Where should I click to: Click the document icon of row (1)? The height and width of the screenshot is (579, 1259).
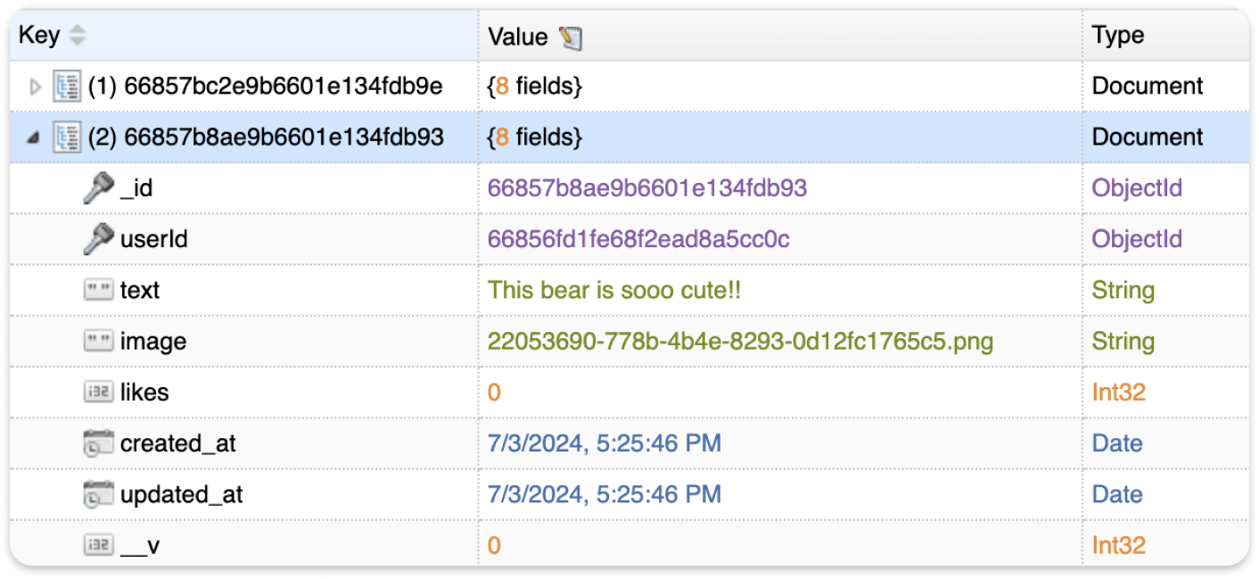67,87
